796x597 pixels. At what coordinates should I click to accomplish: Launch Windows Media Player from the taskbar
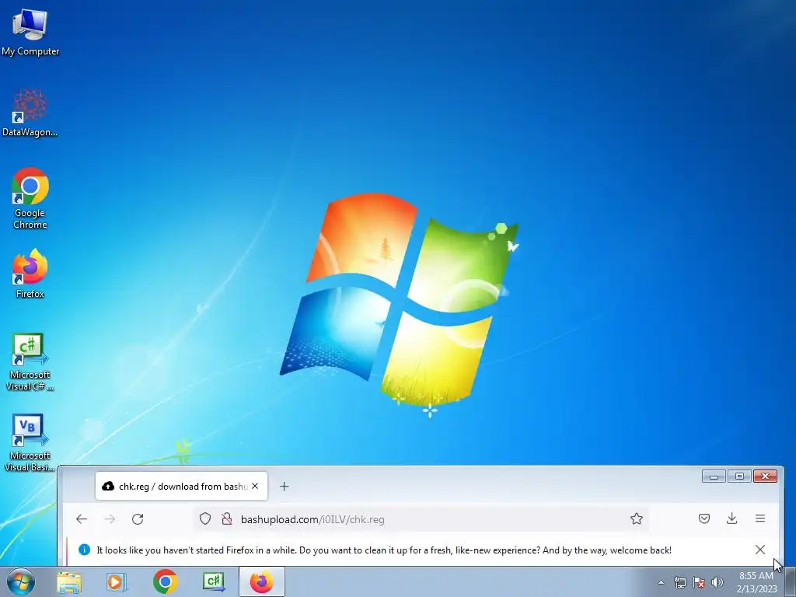coord(116,581)
